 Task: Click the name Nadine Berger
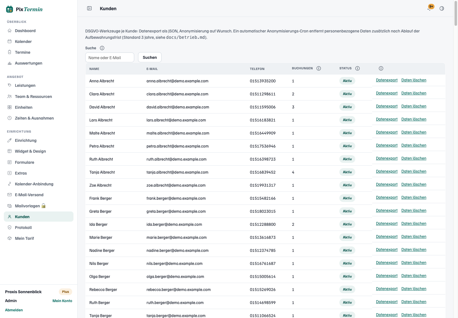pos(102,251)
